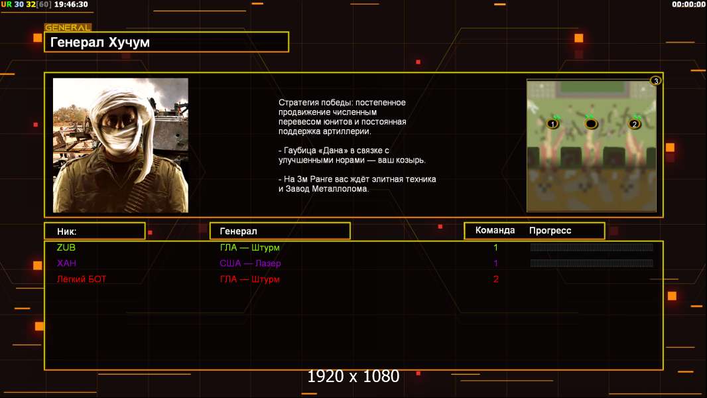Click the General Хучум portrait image
707x398 pixels.
pyautogui.click(x=121, y=145)
